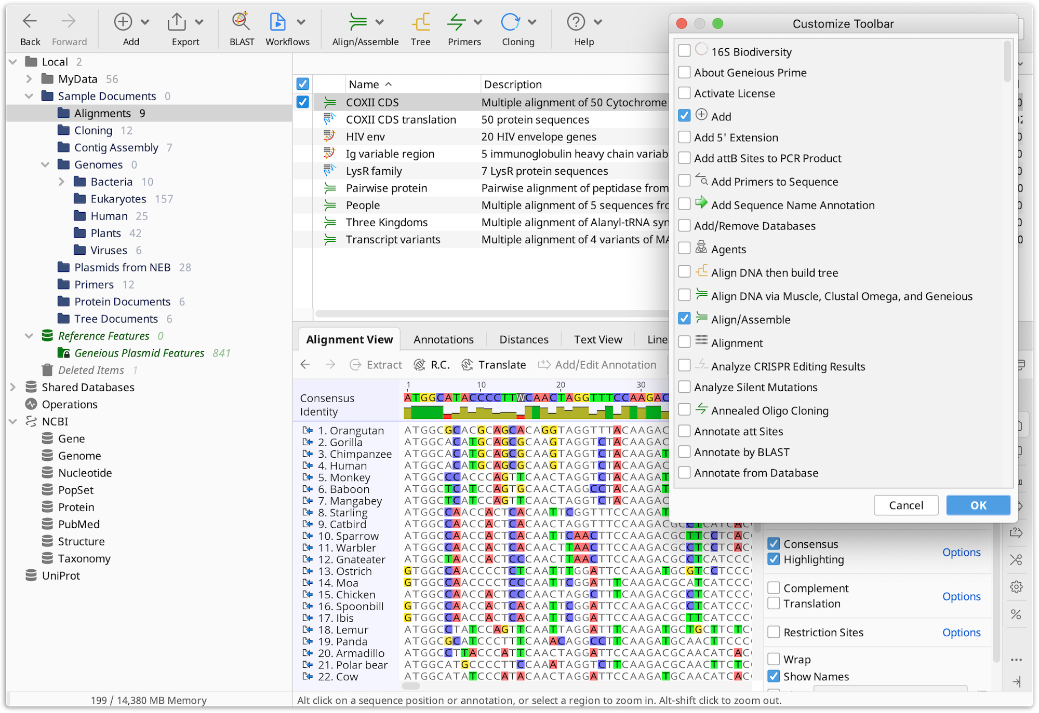The image size is (1039, 713).
Task: Select the Alignment View tab
Action: 349,339
